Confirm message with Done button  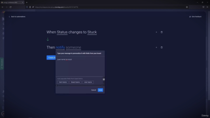tap(100, 90)
